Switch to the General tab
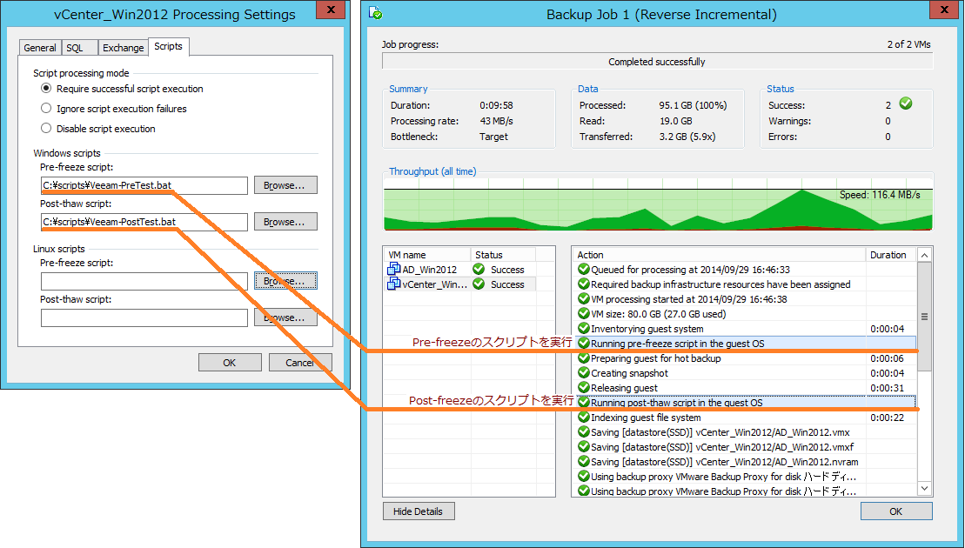The image size is (965, 548). 40,47
